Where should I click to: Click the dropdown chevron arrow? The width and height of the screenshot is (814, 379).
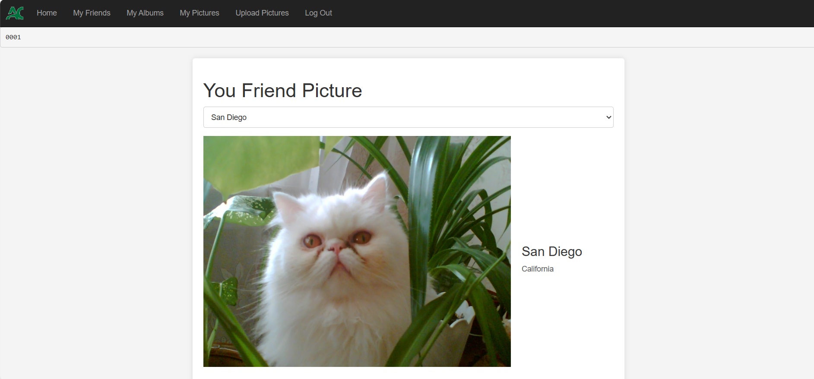[x=608, y=117]
